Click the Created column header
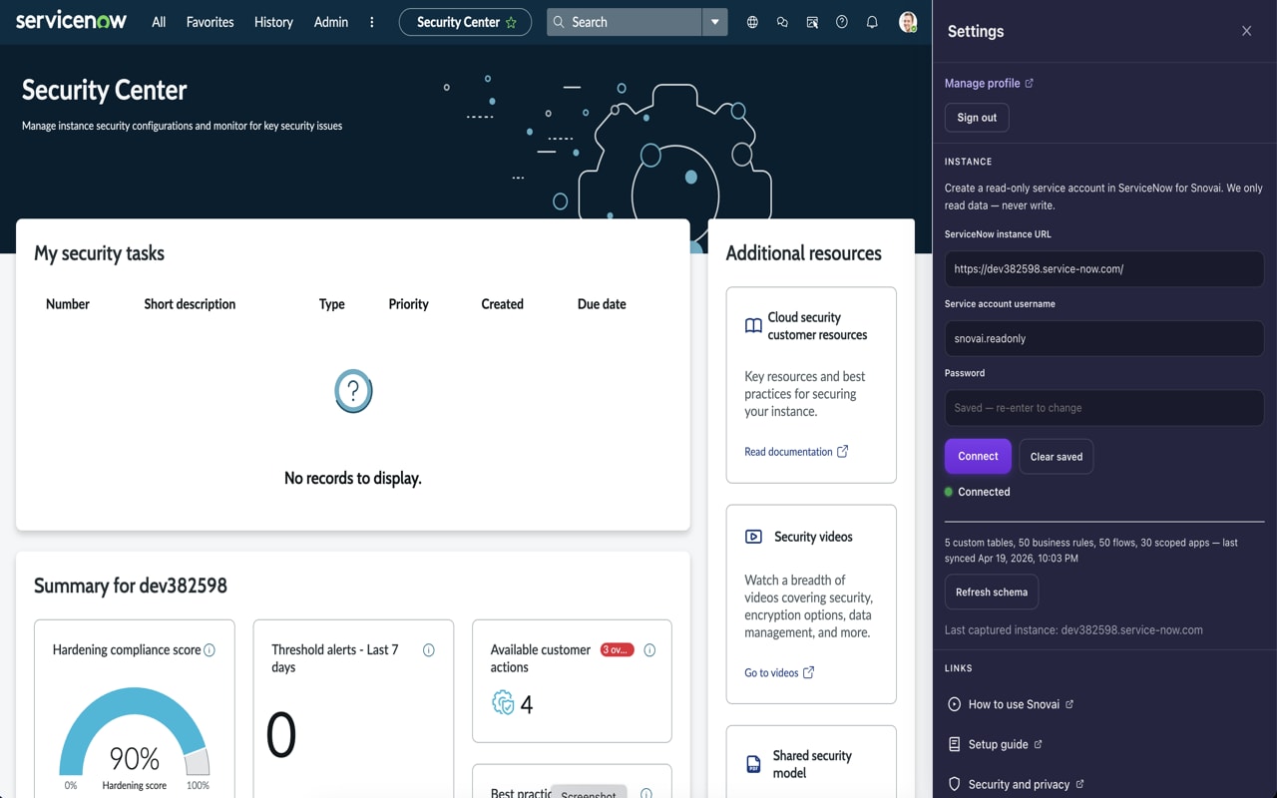This screenshot has width=1277, height=798. point(503,304)
